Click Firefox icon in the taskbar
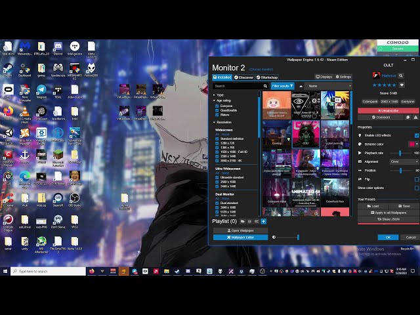The image size is (420, 315). pos(92,271)
